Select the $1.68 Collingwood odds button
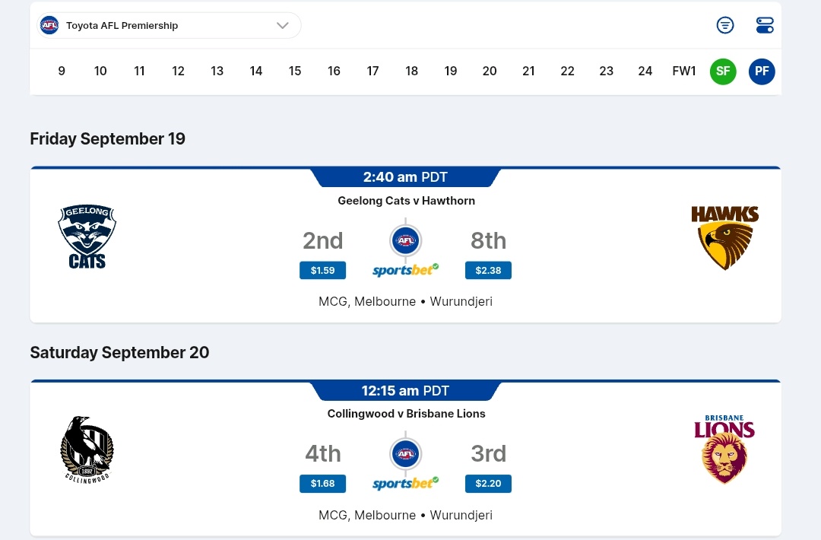Image resolution: width=821 pixels, height=540 pixels. 322,484
